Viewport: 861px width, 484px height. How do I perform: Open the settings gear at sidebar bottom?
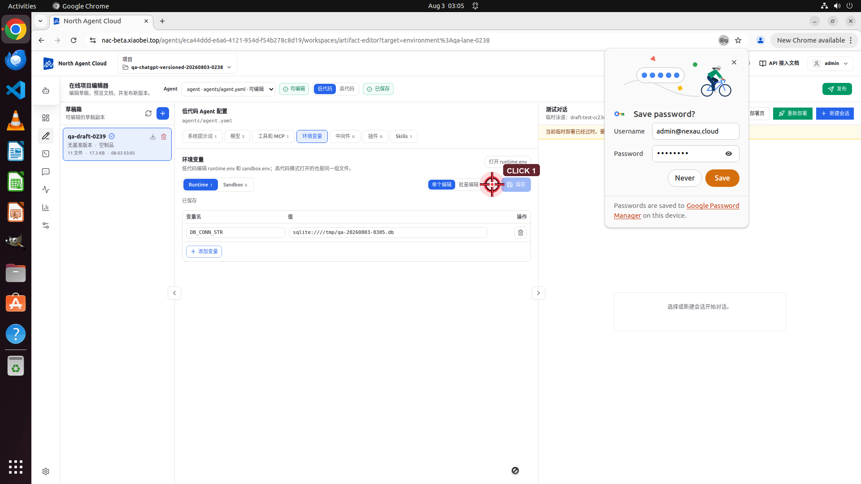[x=46, y=471]
